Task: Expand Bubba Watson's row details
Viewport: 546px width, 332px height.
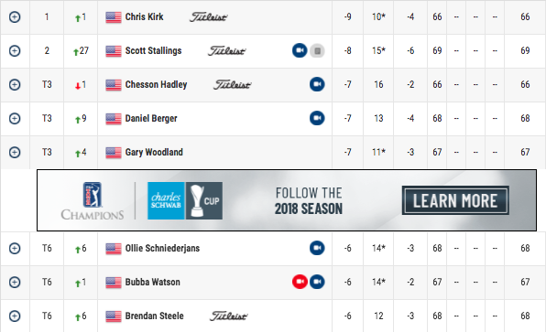Action: tap(15, 282)
